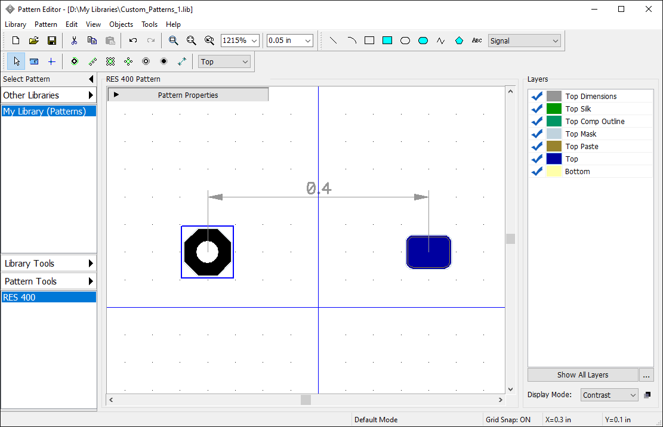The image size is (663, 427).
Task: Click the Top Paste olive color swatch
Action: (554, 147)
